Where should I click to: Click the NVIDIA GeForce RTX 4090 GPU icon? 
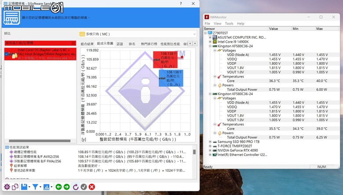coord(215,151)
